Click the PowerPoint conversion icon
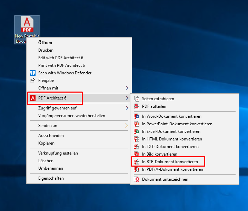This screenshot has height=211, width=248. [x=137, y=124]
